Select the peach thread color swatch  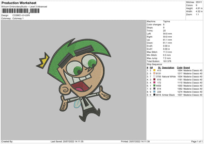tap(154, 73)
